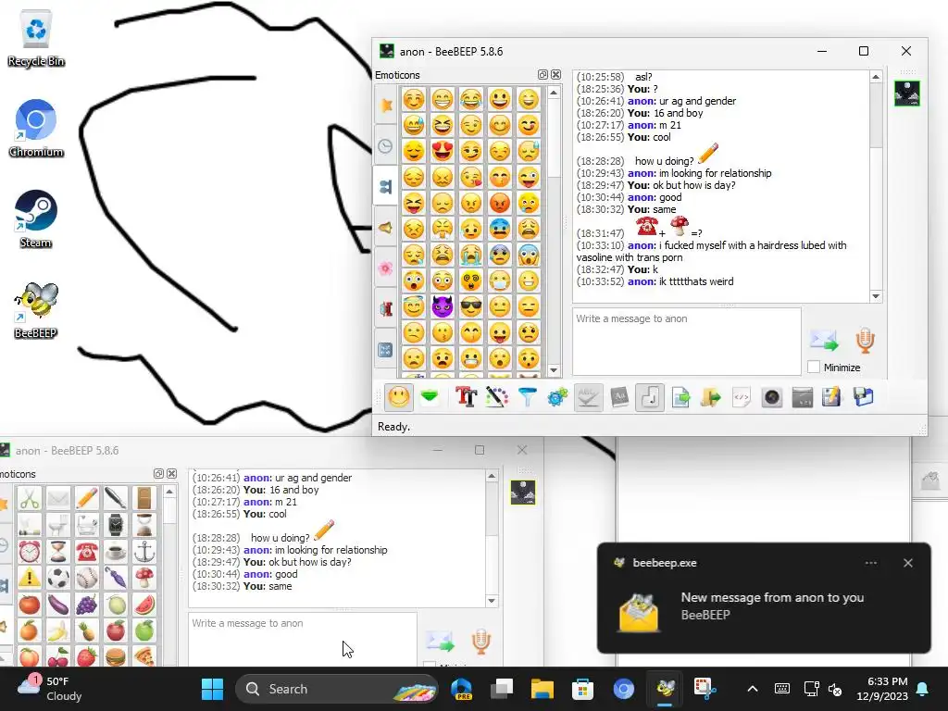
Task: Click the send folder arrow icon
Action: point(711,397)
